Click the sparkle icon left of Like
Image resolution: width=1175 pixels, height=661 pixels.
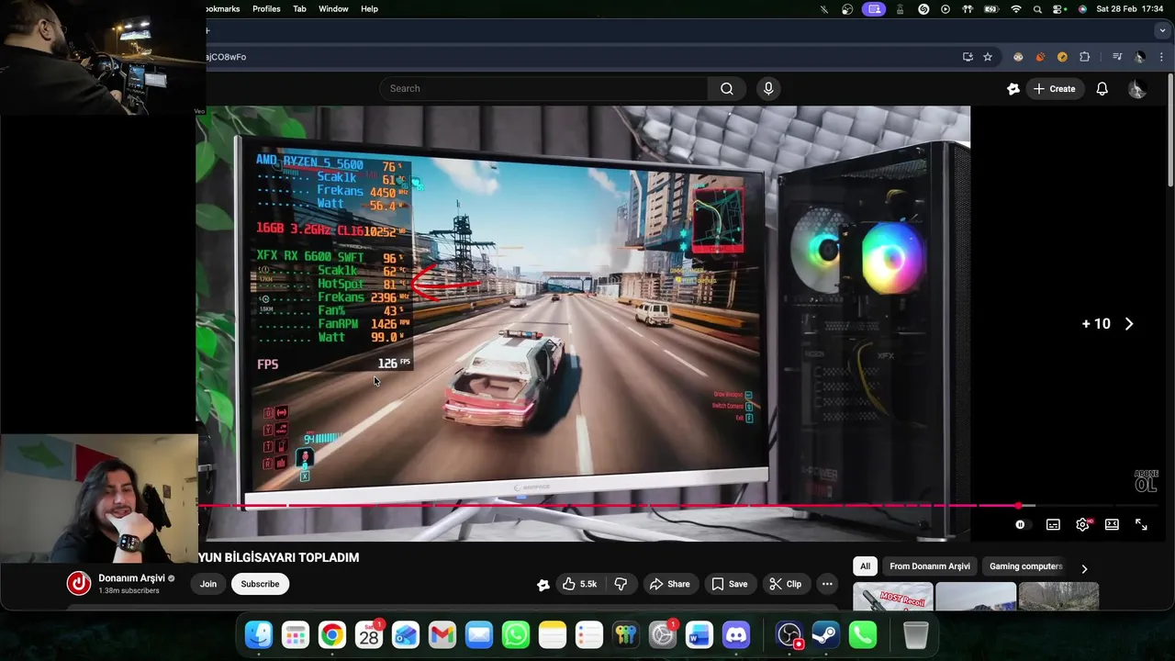point(543,585)
